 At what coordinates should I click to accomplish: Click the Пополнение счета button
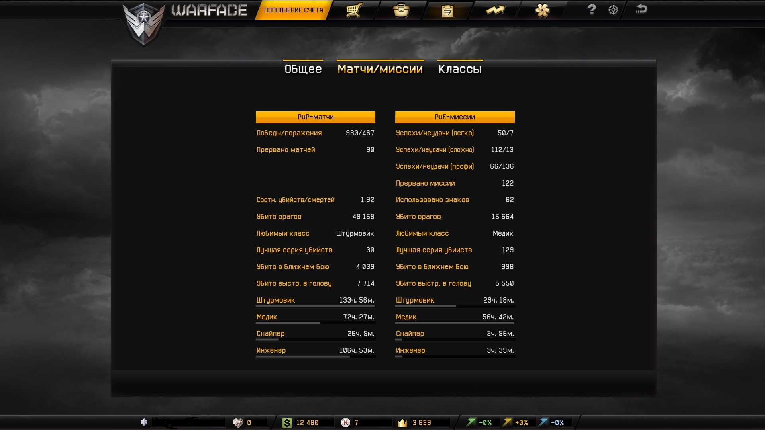click(293, 10)
